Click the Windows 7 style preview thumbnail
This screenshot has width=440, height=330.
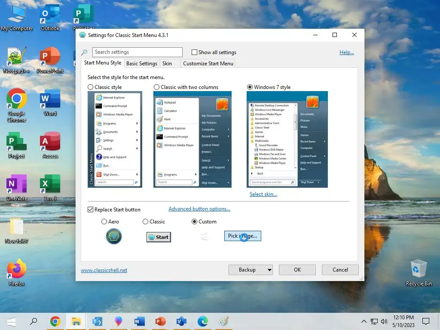tap(287, 140)
